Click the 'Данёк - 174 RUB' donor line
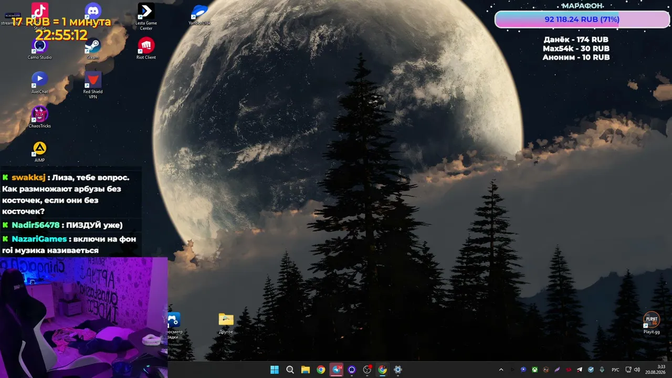 (576, 40)
